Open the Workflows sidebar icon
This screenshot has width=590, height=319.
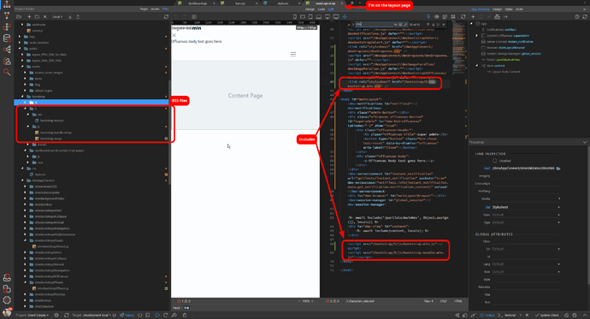[7, 27]
